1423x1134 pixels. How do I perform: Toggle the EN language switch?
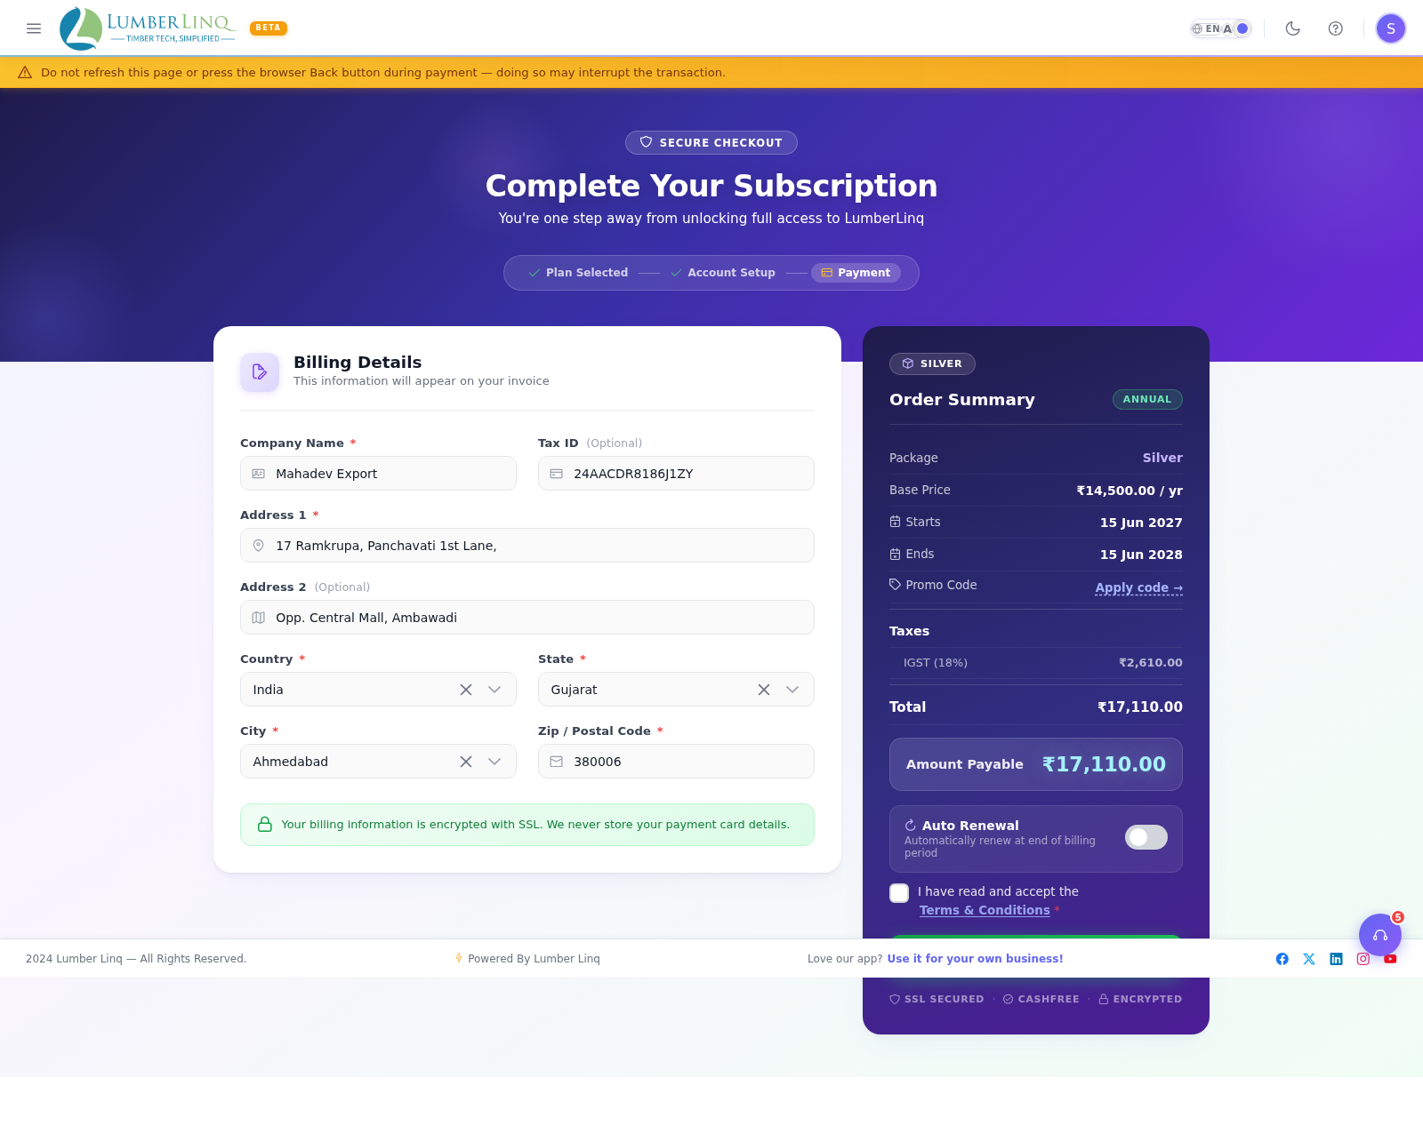(1221, 28)
